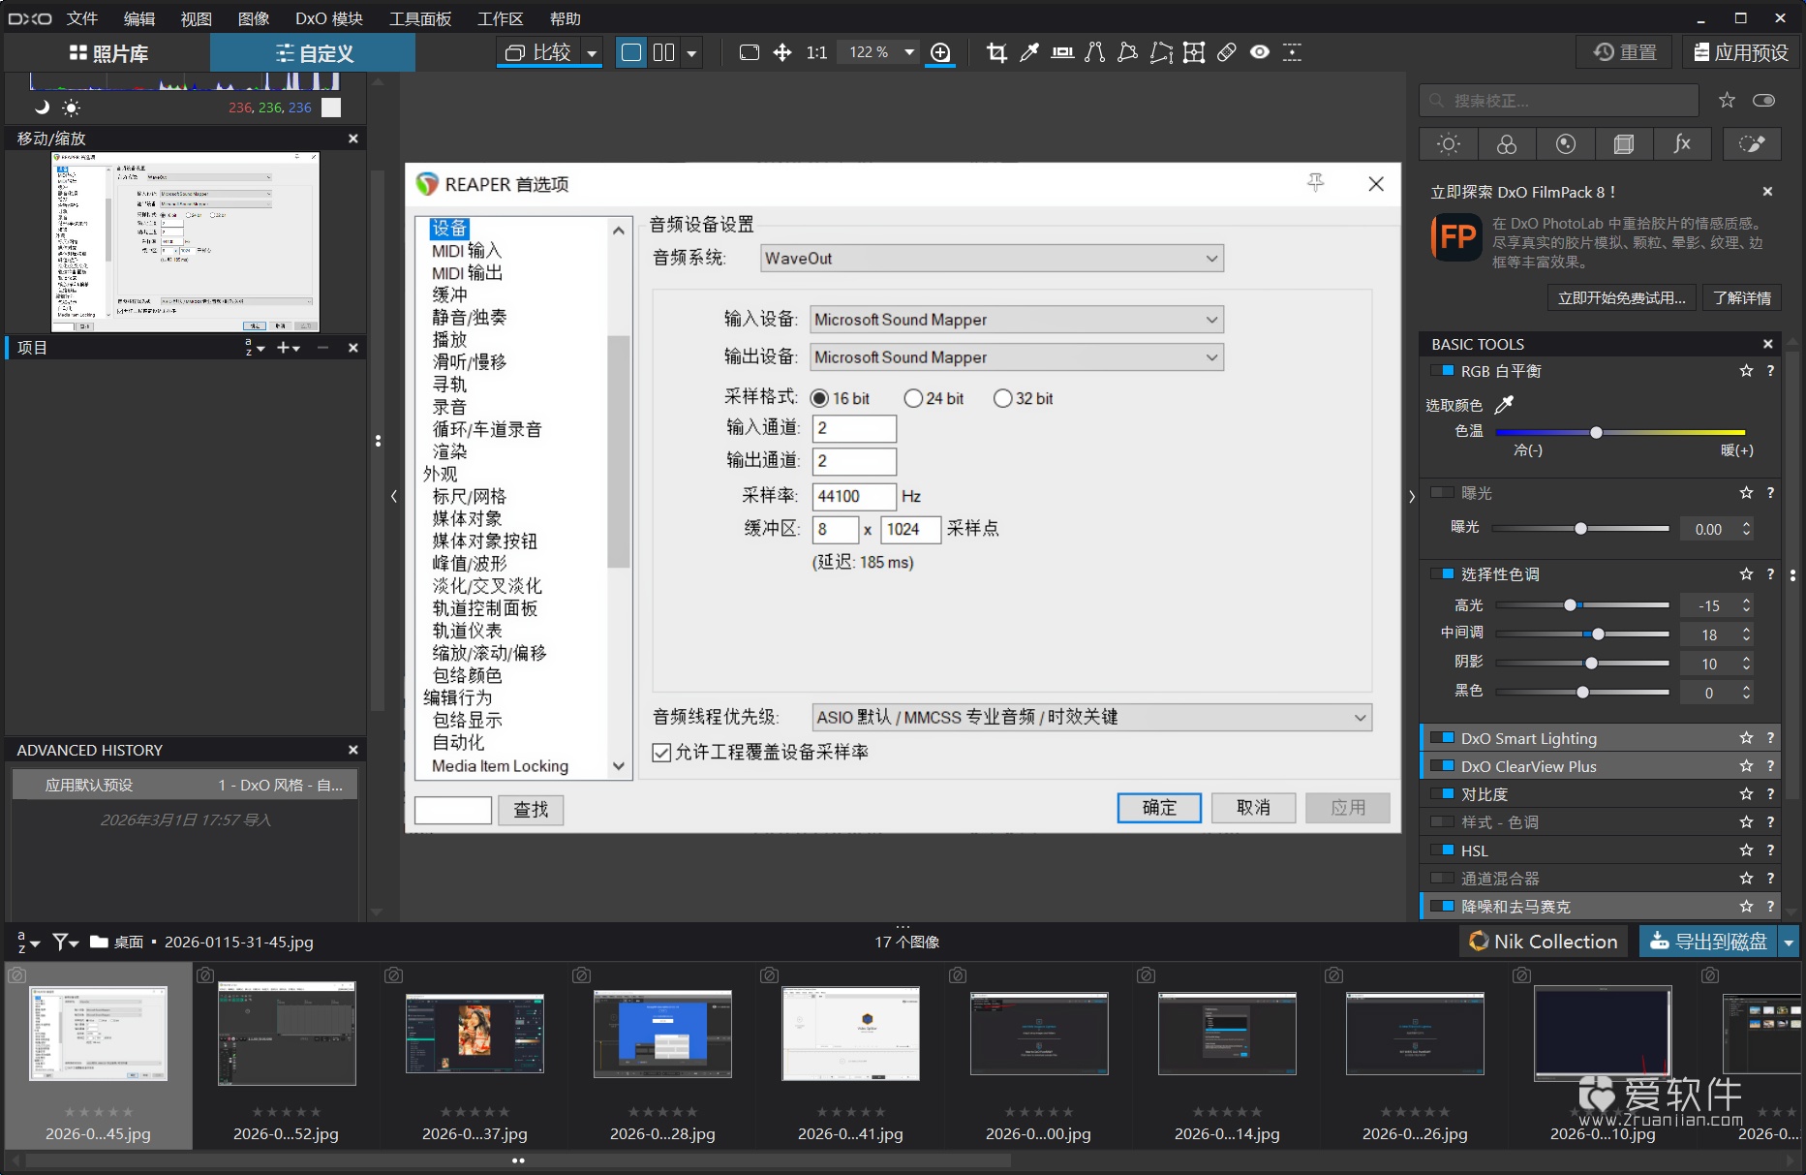Select the 16 bit sample format
The width and height of the screenshot is (1806, 1175).
[x=820, y=397]
